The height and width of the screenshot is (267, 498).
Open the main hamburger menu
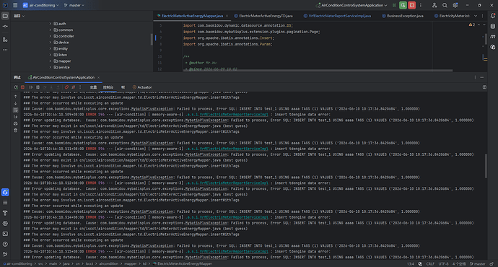tap(15, 5)
